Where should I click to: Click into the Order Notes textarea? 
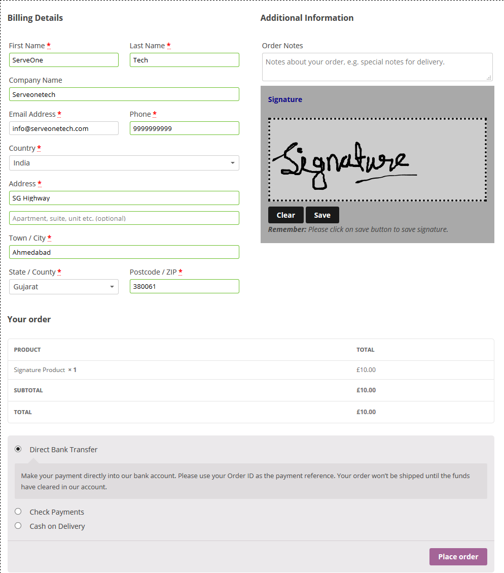[x=377, y=67]
